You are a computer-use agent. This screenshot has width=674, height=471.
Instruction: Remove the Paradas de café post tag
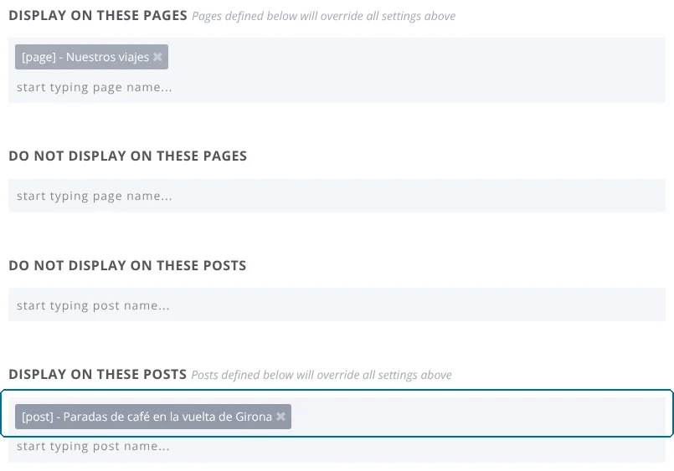(x=280, y=417)
